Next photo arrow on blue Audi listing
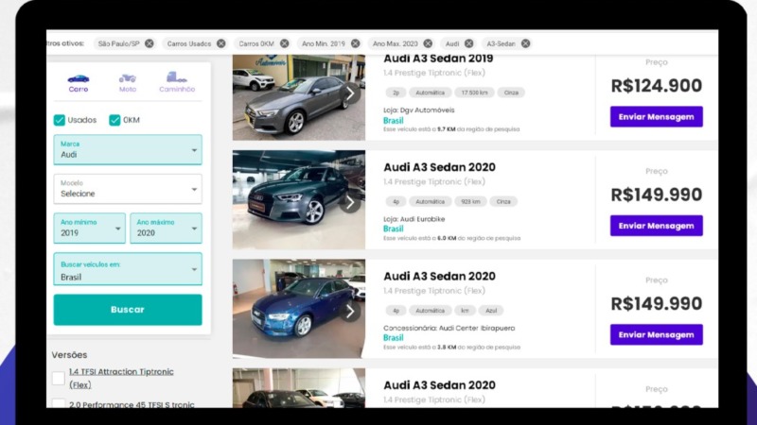 350,312
